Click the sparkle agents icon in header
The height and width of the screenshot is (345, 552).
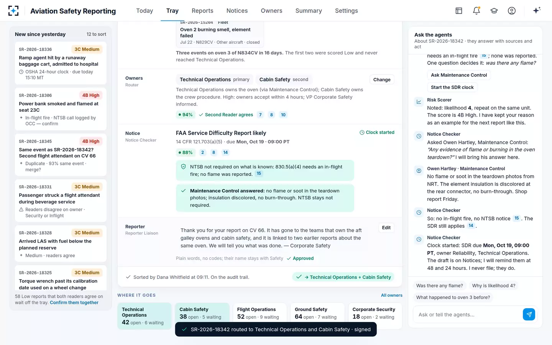pos(537,10)
